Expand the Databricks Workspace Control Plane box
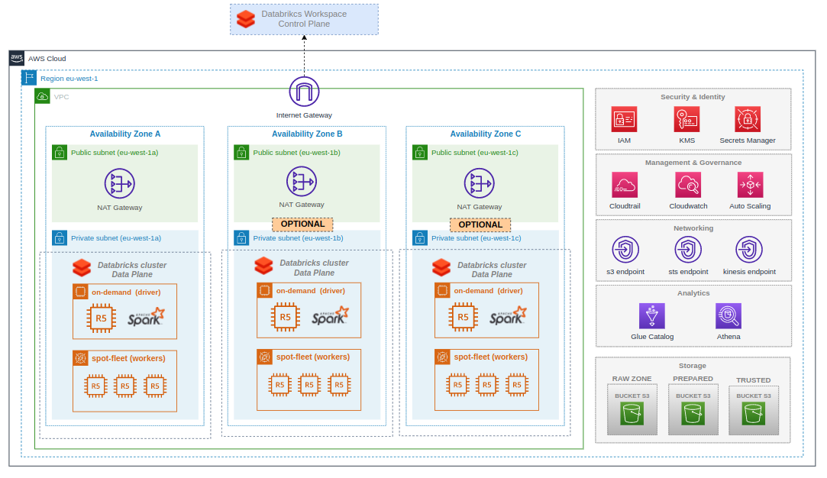This screenshot has height=478, width=827. tap(304, 19)
